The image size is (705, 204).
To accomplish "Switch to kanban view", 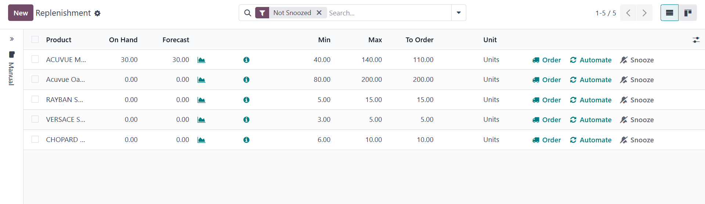I will 688,13.
